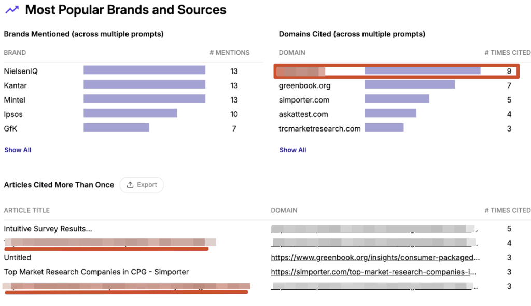Click the trcmarketresearch.com citation bar
Screen dimensions: 531x306
click(x=384, y=127)
